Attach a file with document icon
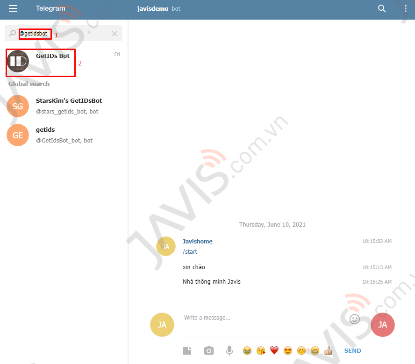The height and width of the screenshot is (364, 415). click(187, 351)
